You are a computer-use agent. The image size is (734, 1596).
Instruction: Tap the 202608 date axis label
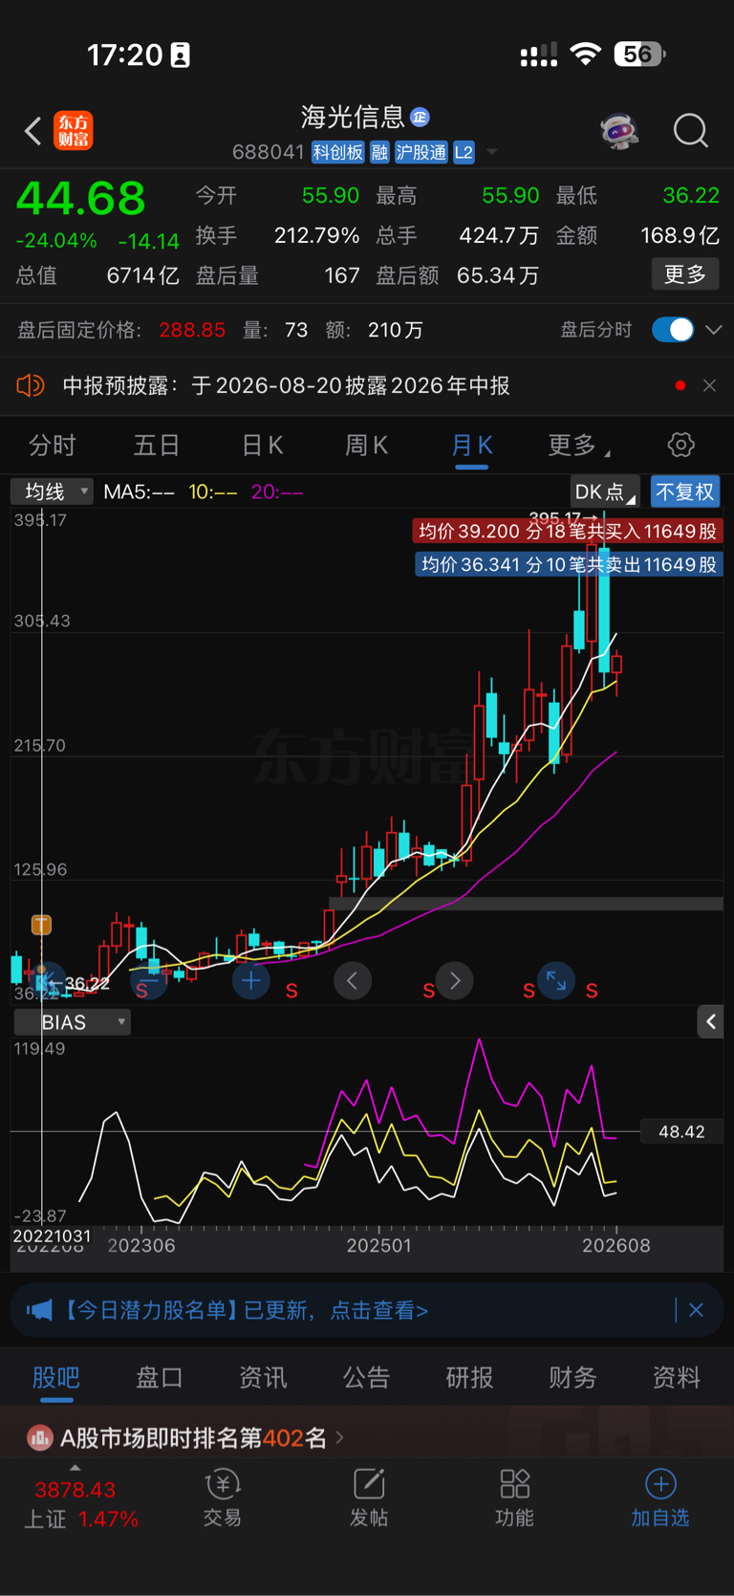[616, 1246]
